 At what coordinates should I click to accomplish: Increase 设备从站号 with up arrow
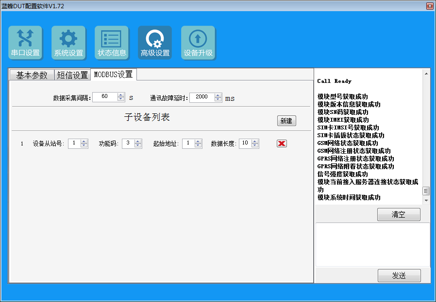pos(84,142)
